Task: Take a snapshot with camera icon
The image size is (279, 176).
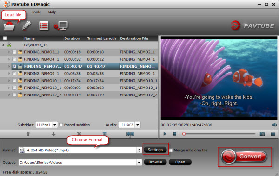Action: click(x=262, y=134)
